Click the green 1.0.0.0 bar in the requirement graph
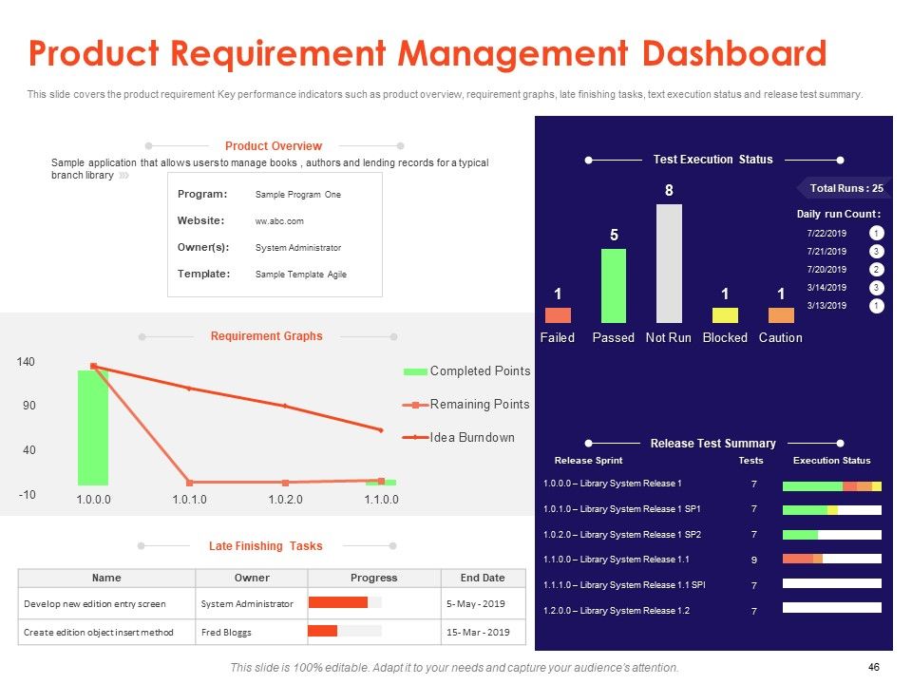This screenshot has height=684, width=912. (93, 427)
